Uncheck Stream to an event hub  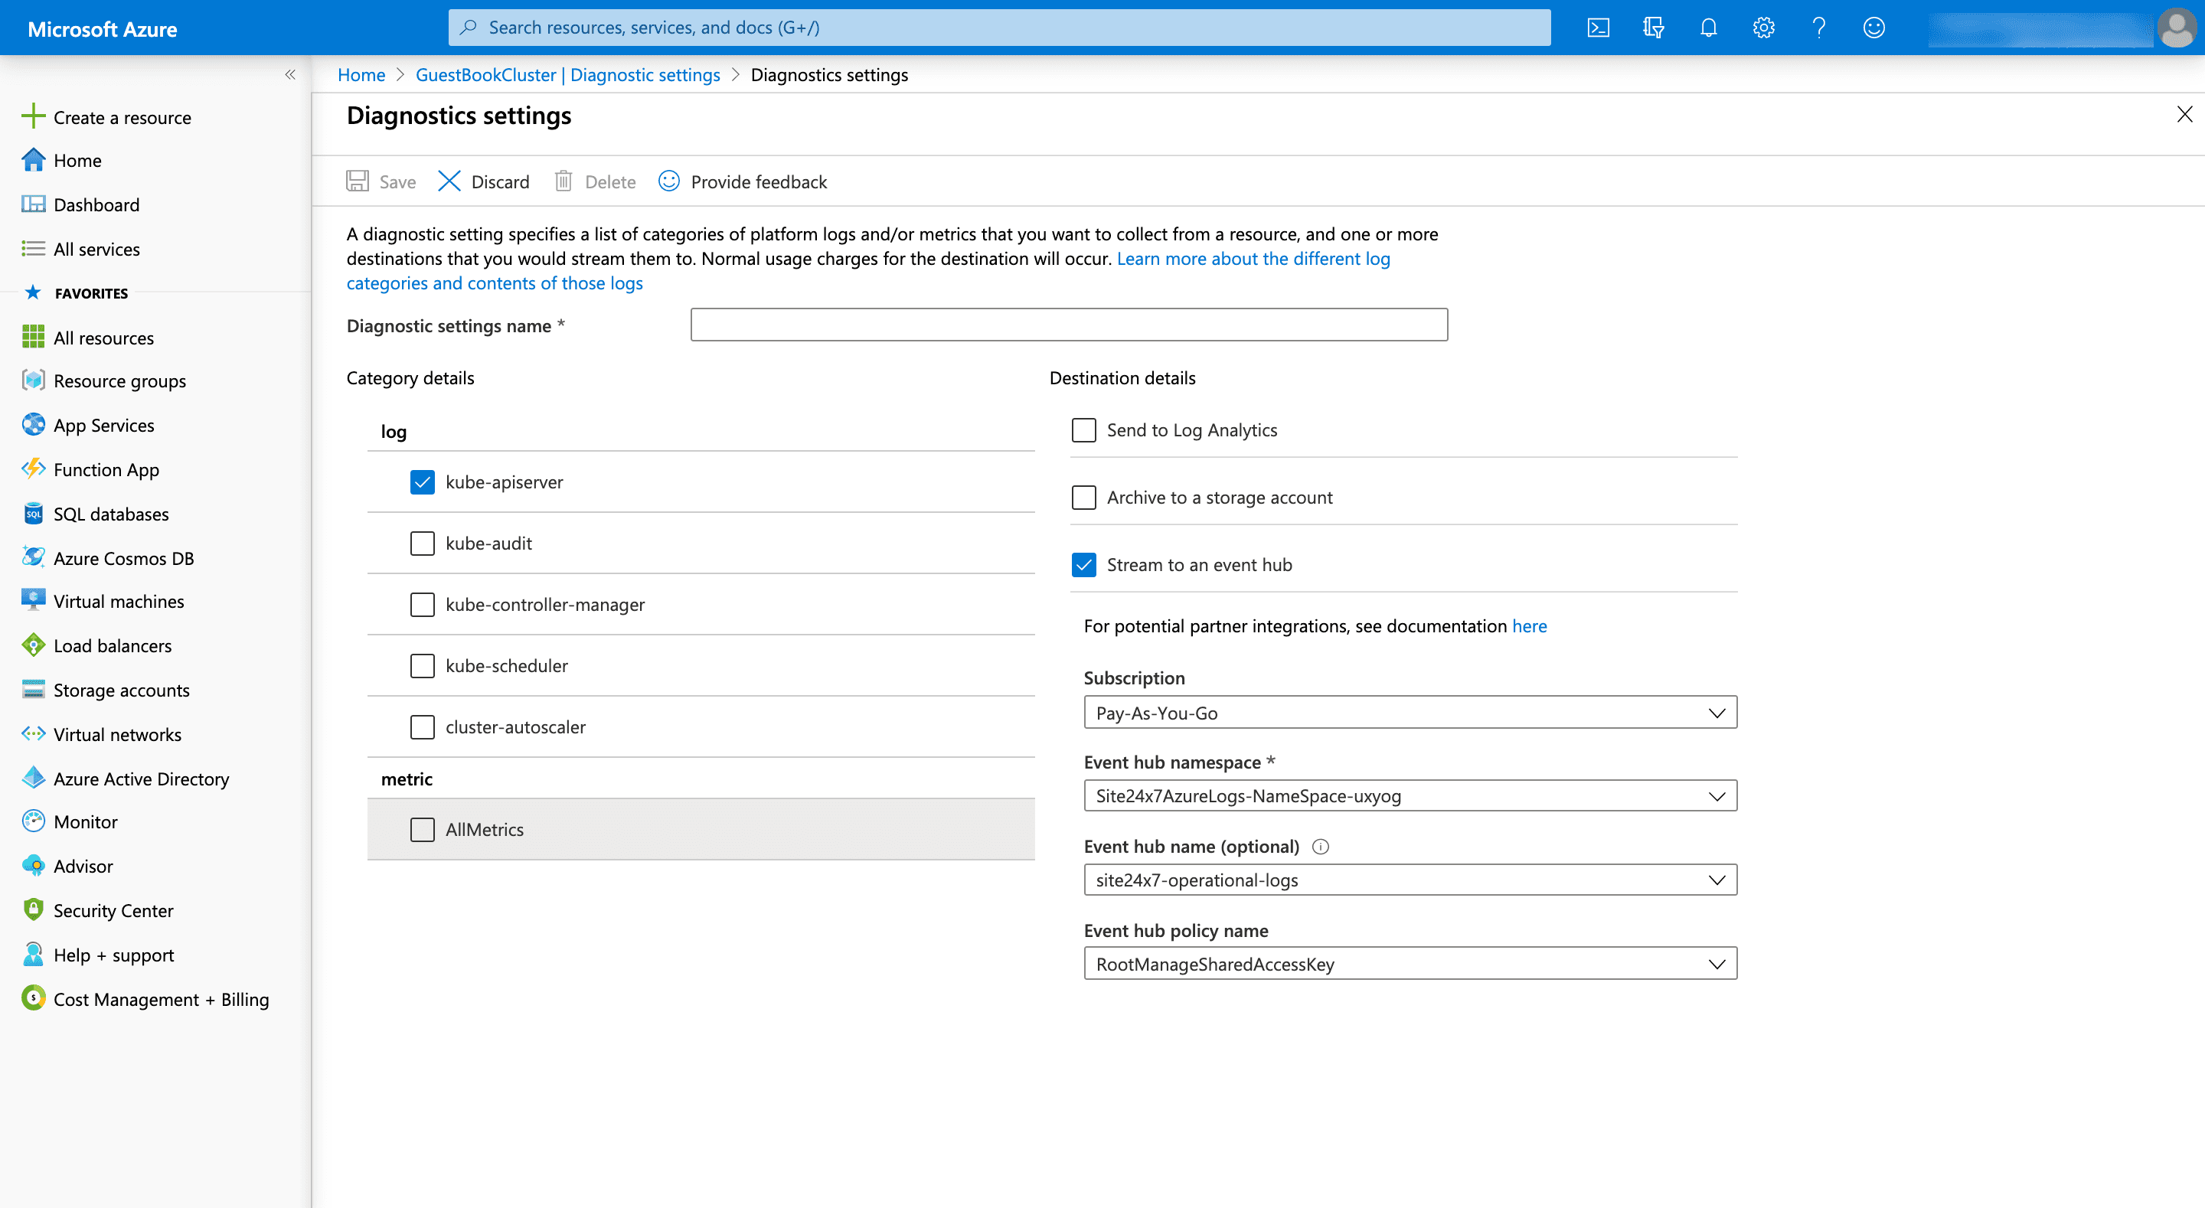1083,564
